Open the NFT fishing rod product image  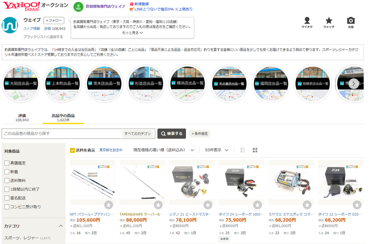click(x=92, y=182)
